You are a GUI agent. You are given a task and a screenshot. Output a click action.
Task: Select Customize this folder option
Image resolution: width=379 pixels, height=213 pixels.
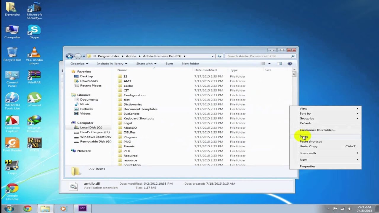(x=325, y=130)
